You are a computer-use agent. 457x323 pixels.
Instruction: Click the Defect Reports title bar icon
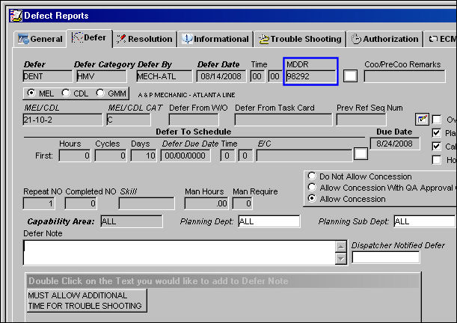(16, 16)
